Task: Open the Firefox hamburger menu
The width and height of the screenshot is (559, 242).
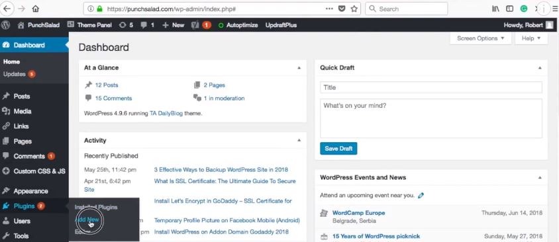Action: (x=555, y=9)
